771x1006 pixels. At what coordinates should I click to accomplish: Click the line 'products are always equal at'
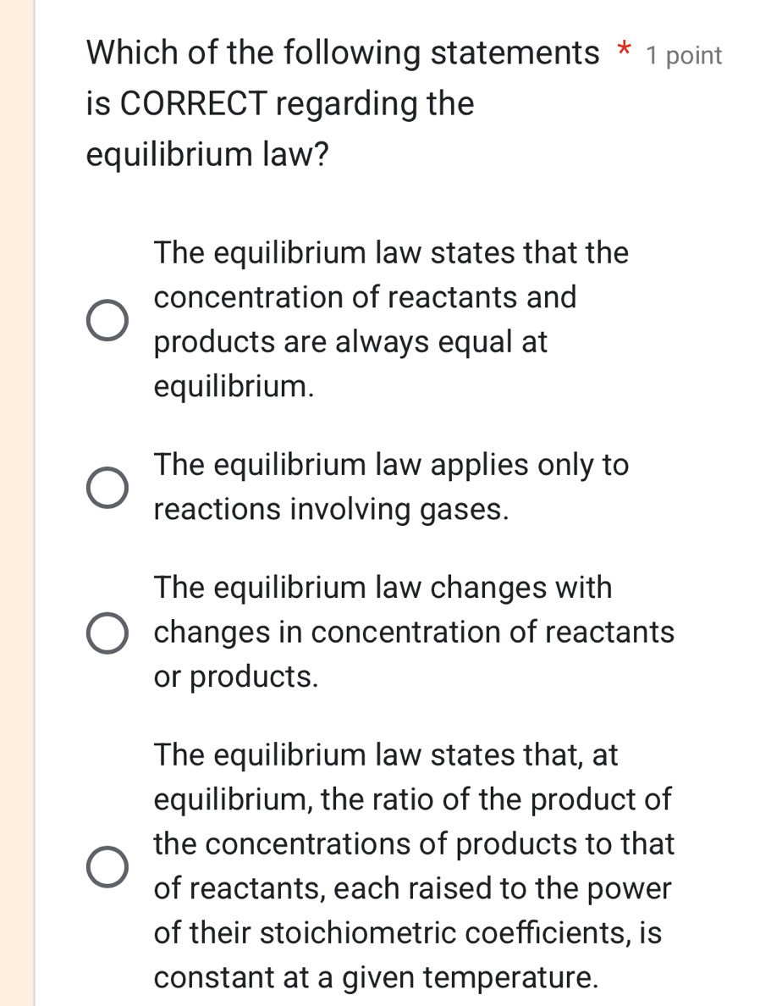click(351, 343)
